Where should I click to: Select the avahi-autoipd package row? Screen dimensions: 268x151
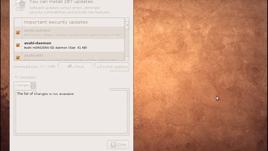pos(69,33)
